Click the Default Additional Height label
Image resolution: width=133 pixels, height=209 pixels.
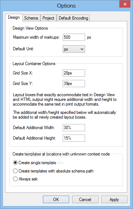[35, 138]
